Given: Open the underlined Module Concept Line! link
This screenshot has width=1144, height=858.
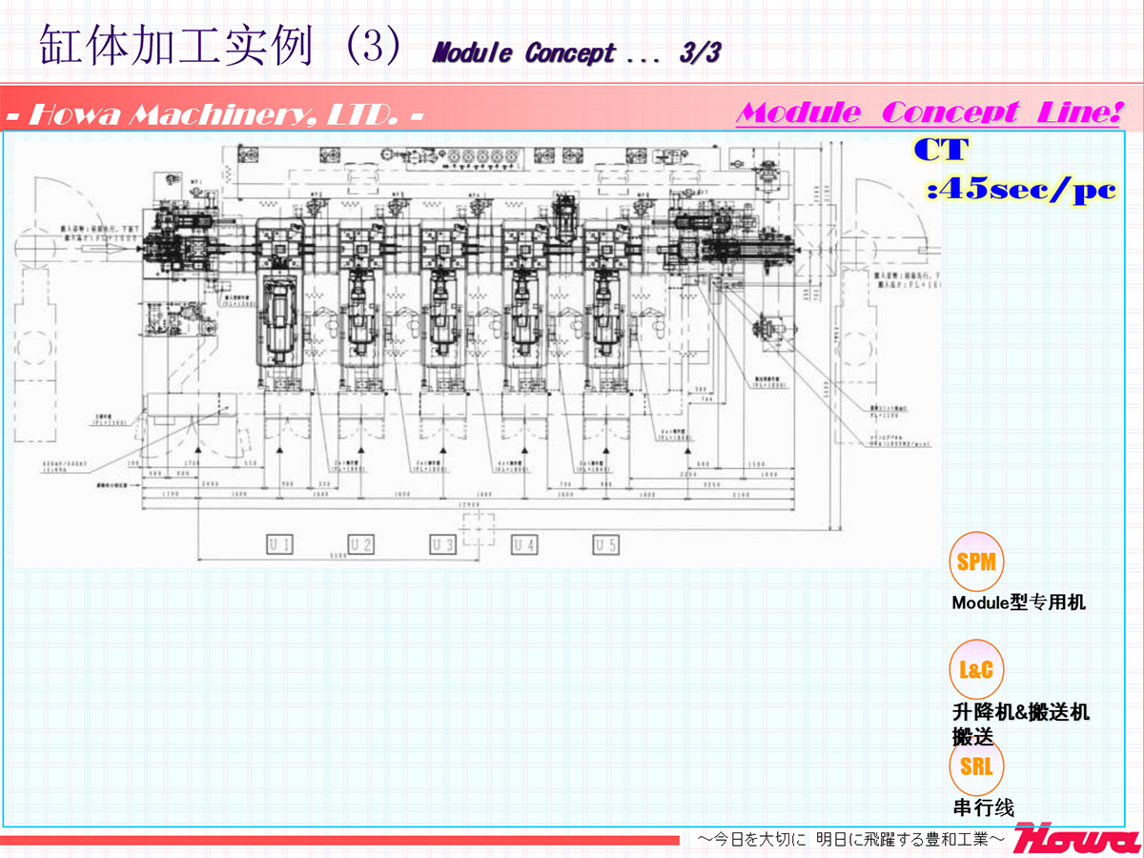Looking at the screenshot, I should click(x=929, y=113).
